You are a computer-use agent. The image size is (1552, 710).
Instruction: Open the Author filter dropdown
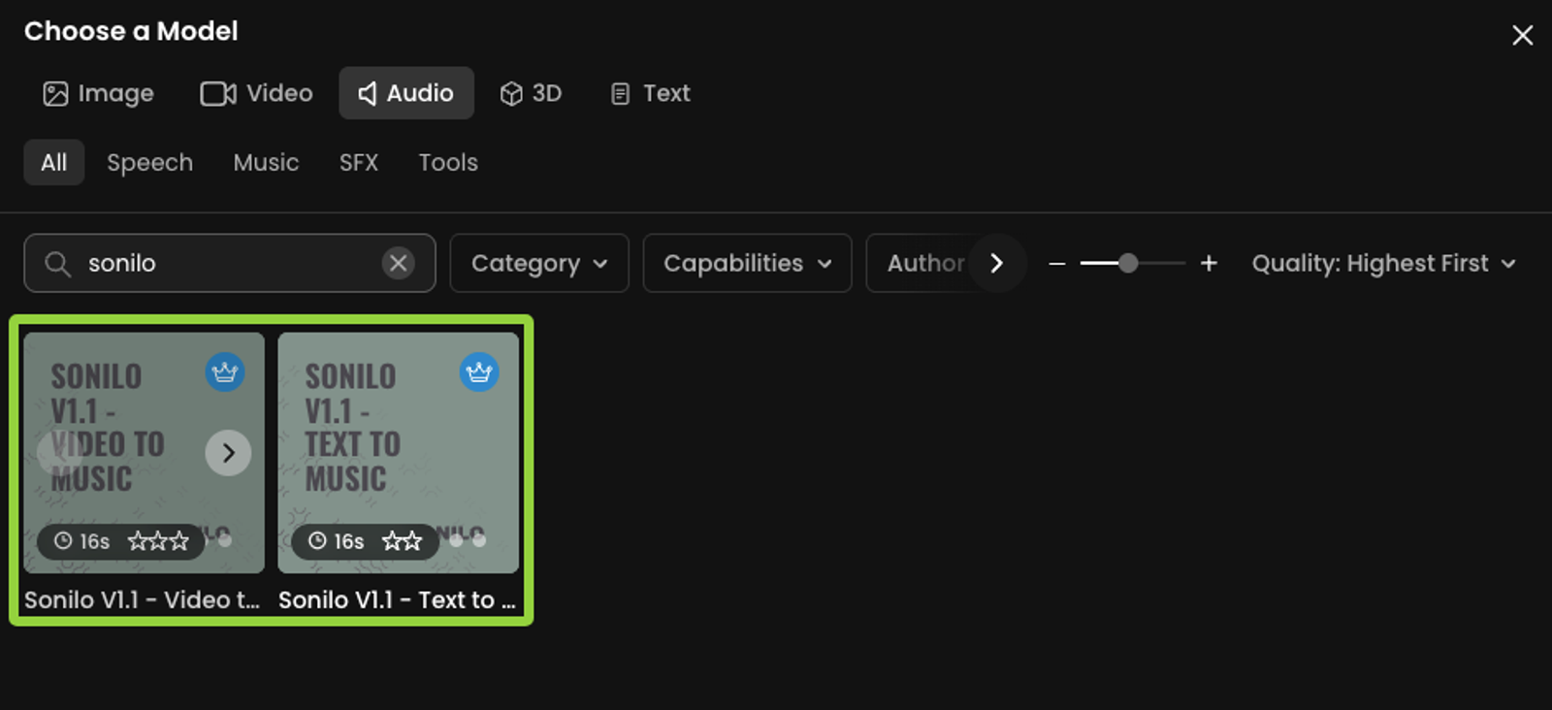coord(925,263)
